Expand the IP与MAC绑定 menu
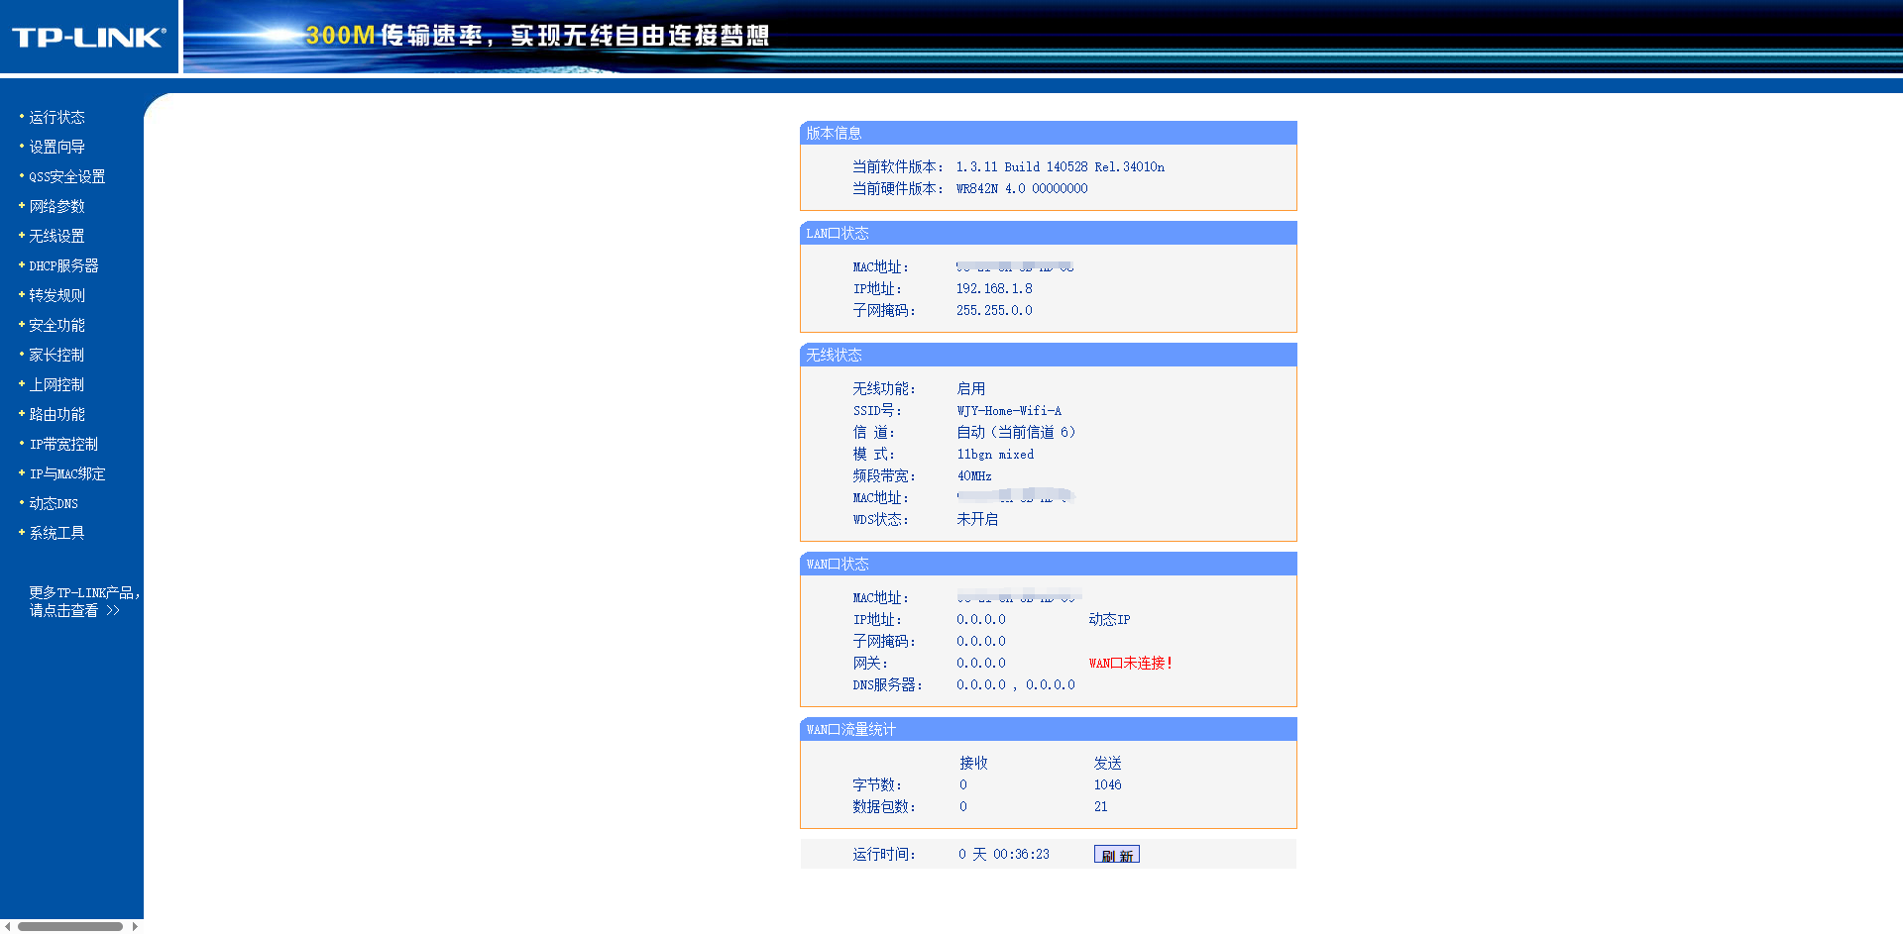 (66, 473)
